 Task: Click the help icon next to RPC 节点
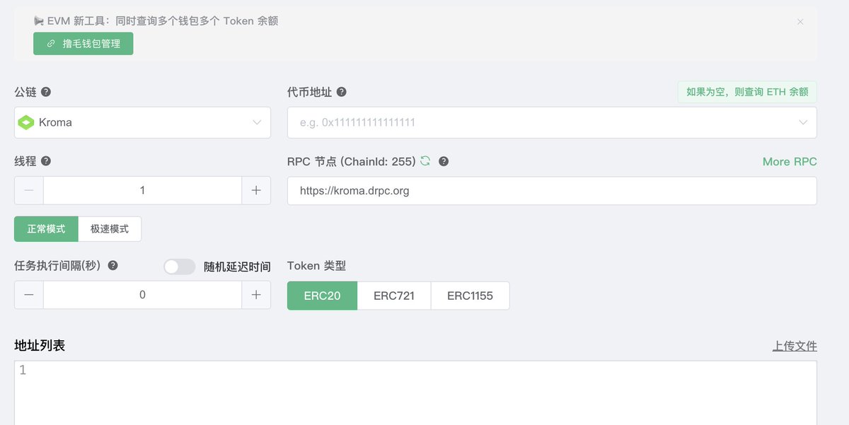[x=444, y=161]
